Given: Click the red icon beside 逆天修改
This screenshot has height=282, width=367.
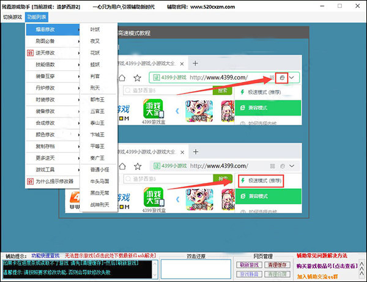Looking at the screenshot, I should click(x=30, y=53).
